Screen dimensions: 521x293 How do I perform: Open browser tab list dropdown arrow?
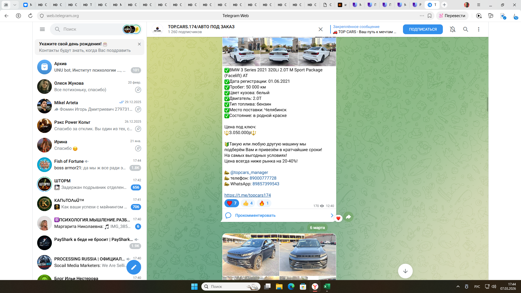(15, 5)
